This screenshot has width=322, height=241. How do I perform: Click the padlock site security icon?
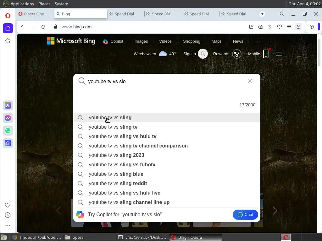click(x=55, y=27)
